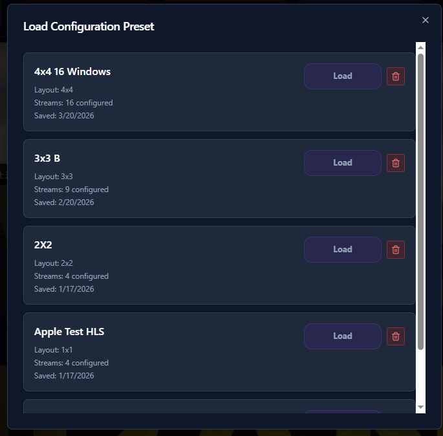Click the scrollbar up arrow
443x436 pixels.
click(420, 47)
